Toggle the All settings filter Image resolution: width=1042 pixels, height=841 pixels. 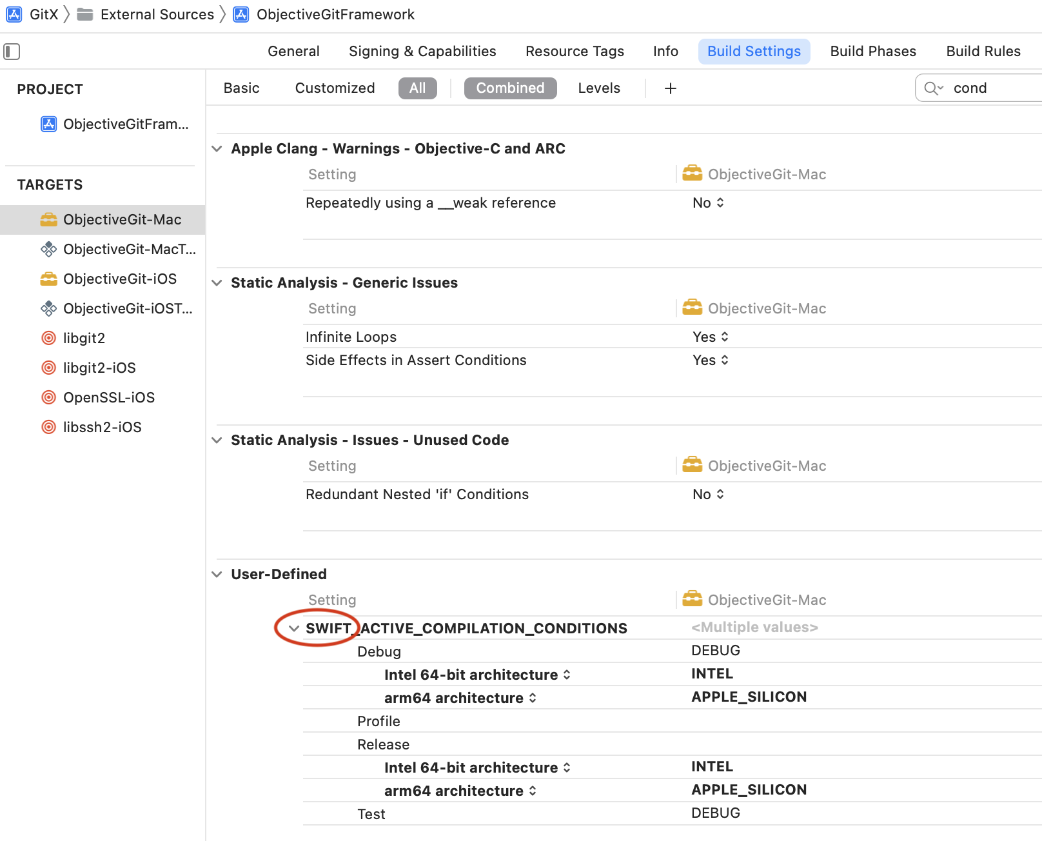(x=417, y=88)
